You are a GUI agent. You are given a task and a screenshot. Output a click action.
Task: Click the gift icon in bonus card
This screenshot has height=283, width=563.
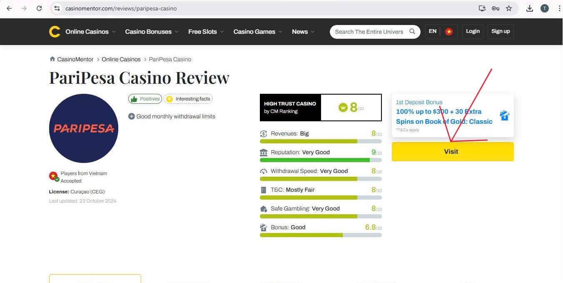(x=504, y=115)
